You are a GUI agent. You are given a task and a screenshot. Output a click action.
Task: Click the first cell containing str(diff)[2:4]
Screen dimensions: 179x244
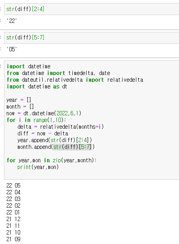[91, 9]
